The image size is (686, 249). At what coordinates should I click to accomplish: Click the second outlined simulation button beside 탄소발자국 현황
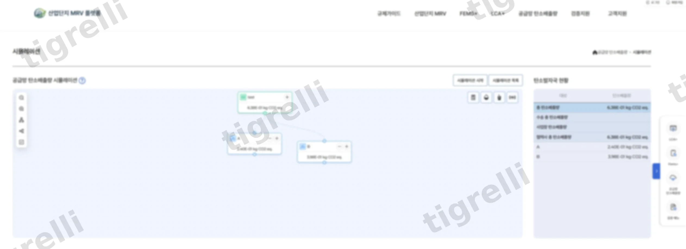point(506,81)
